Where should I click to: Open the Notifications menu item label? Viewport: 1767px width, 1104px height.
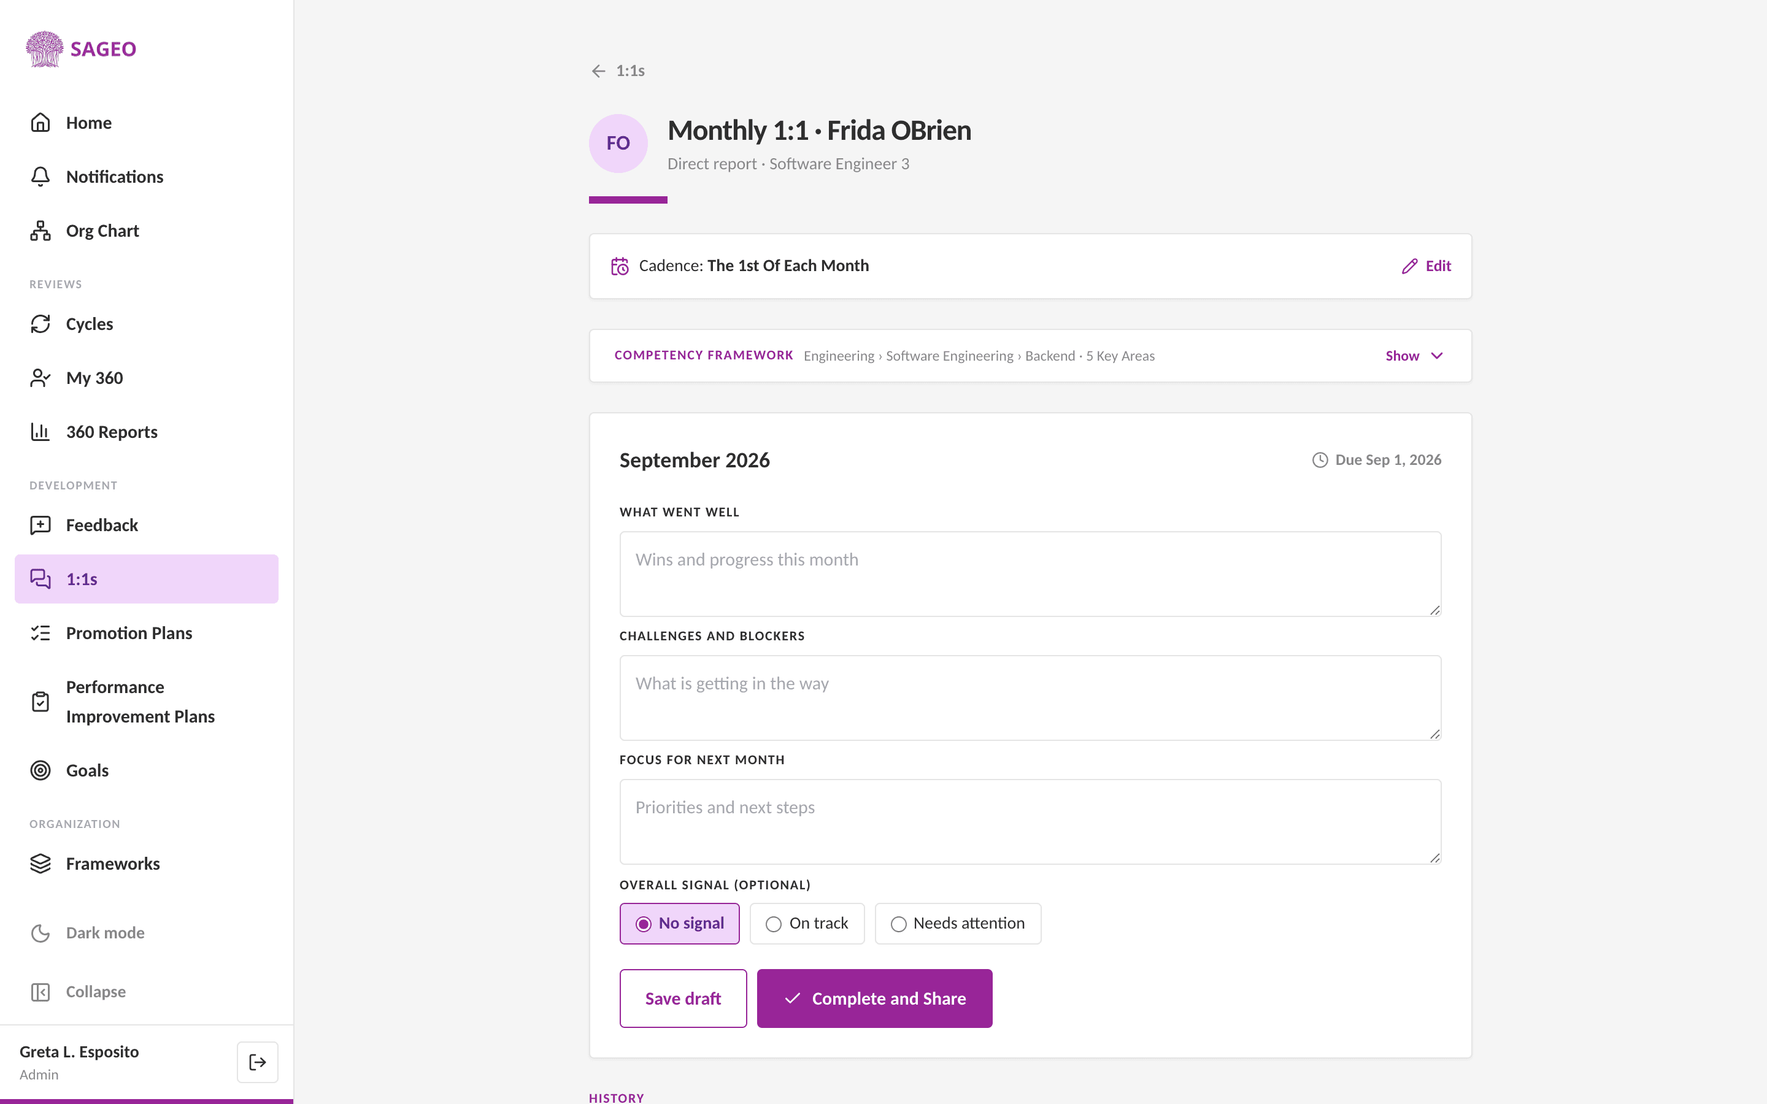[115, 177]
